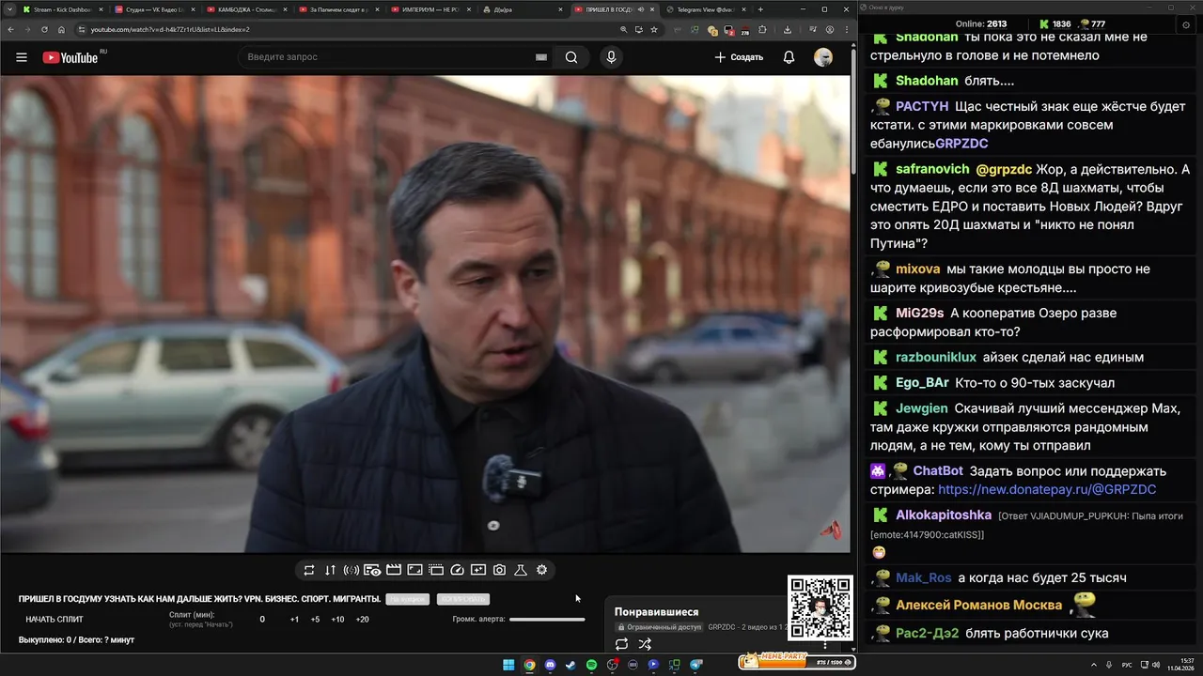Click the picture-in-picture frame icon in player toolbar
Screen dimensions: 1203x676
coord(414,570)
